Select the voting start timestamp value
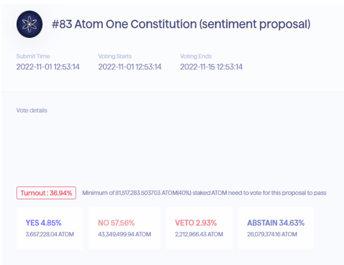 [x=130, y=67]
